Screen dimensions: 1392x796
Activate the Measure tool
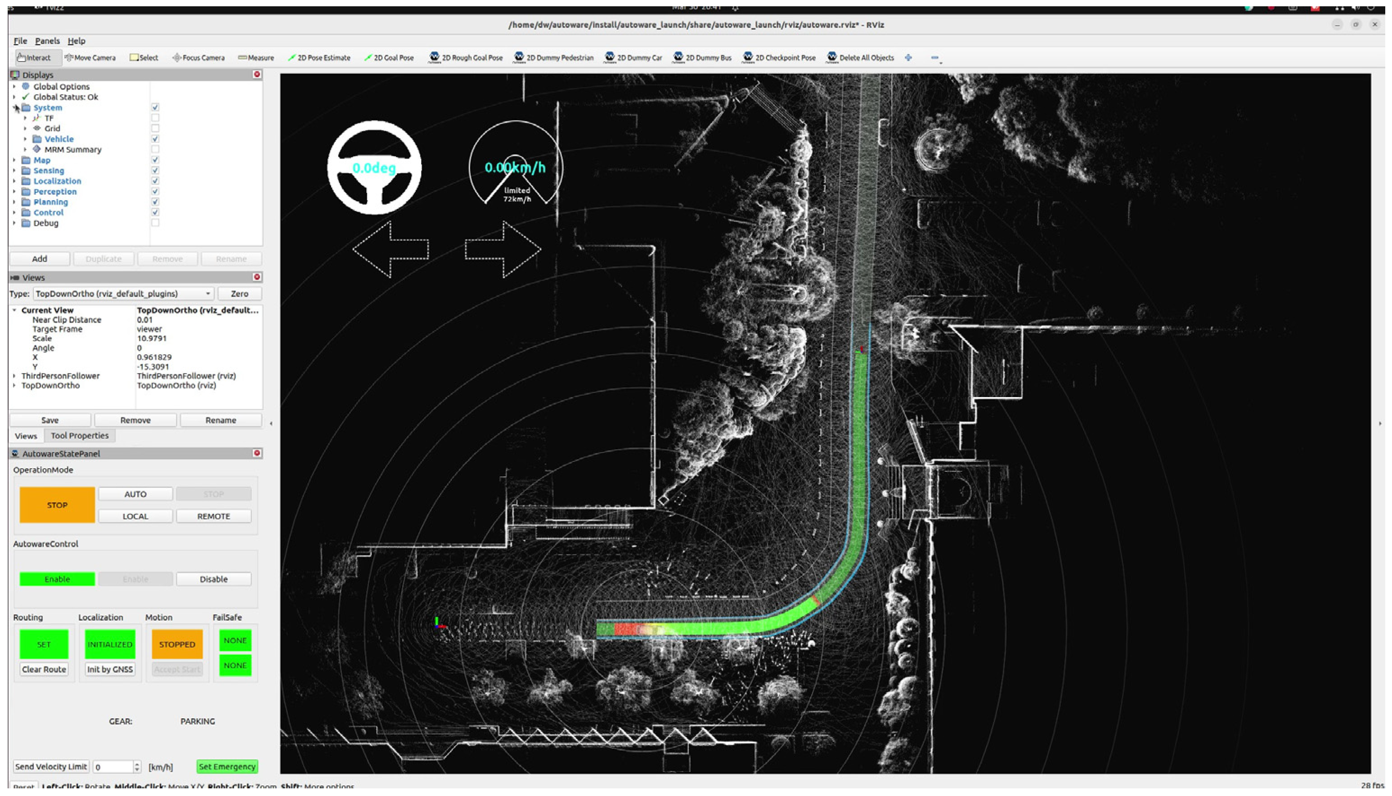(x=256, y=58)
